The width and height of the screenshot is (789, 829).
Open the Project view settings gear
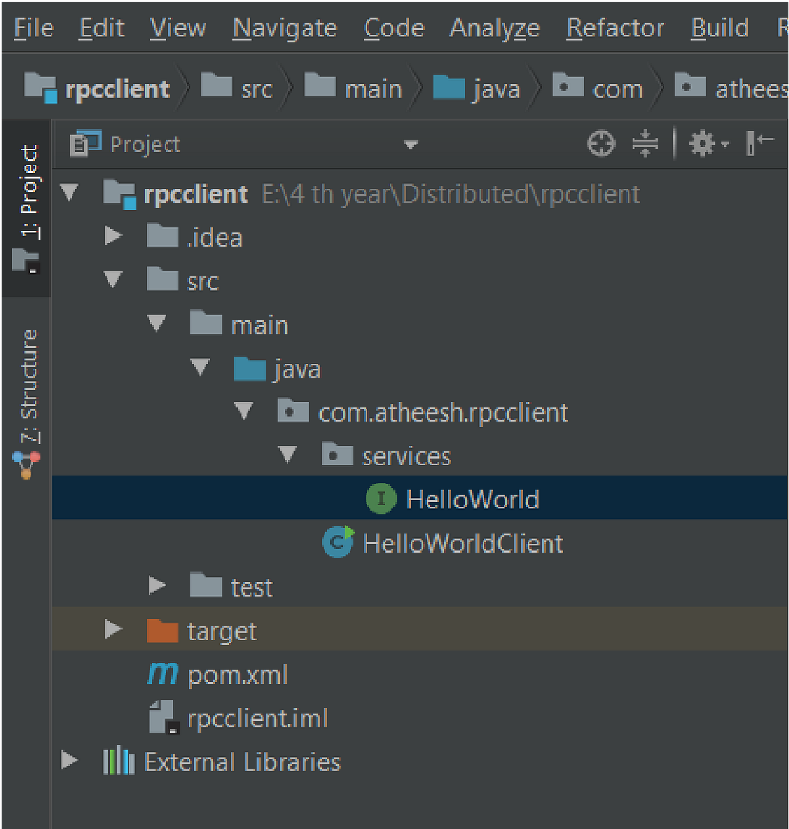click(703, 143)
